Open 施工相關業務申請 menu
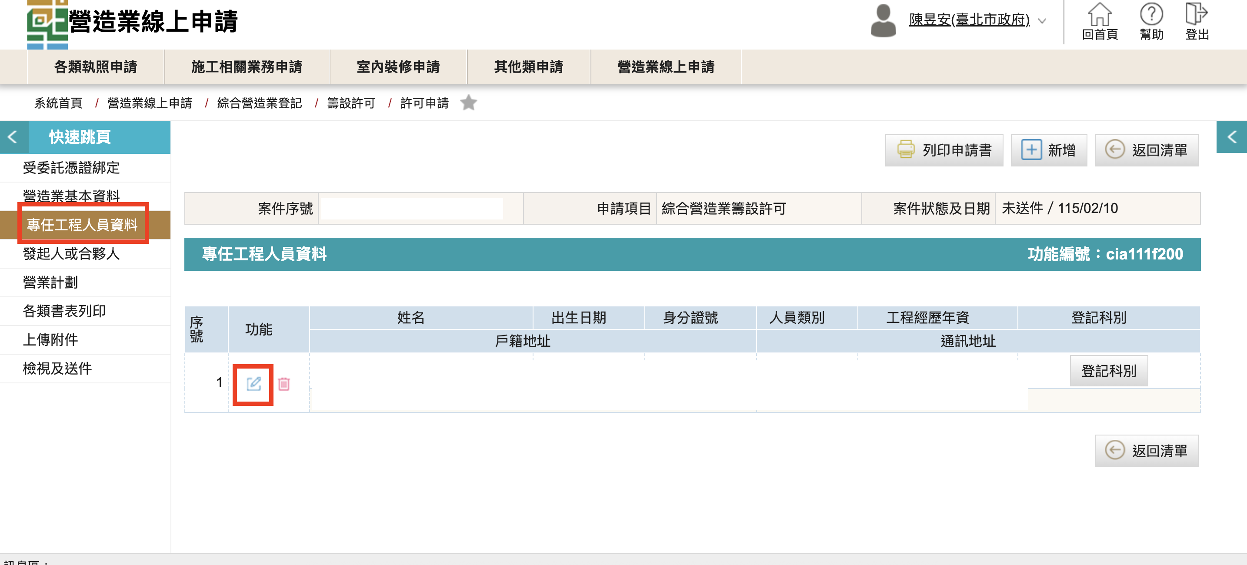Screen dimensions: 1247x565 (247, 67)
